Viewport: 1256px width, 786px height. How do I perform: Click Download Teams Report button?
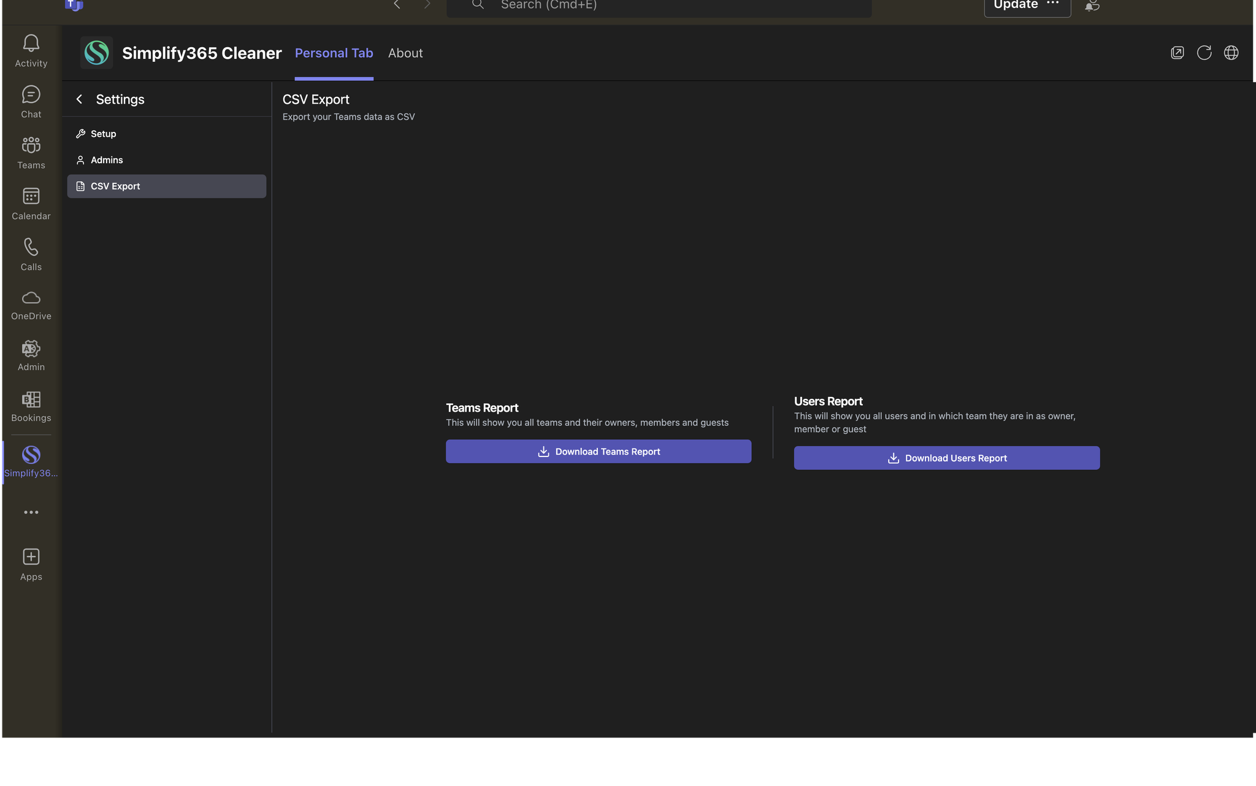[599, 452]
